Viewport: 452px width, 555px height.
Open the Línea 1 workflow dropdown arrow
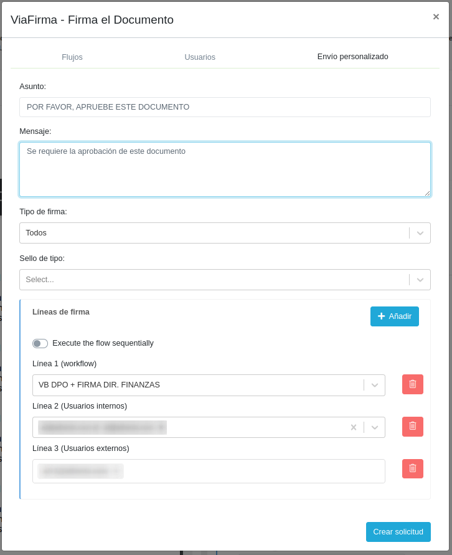point(375,385)
